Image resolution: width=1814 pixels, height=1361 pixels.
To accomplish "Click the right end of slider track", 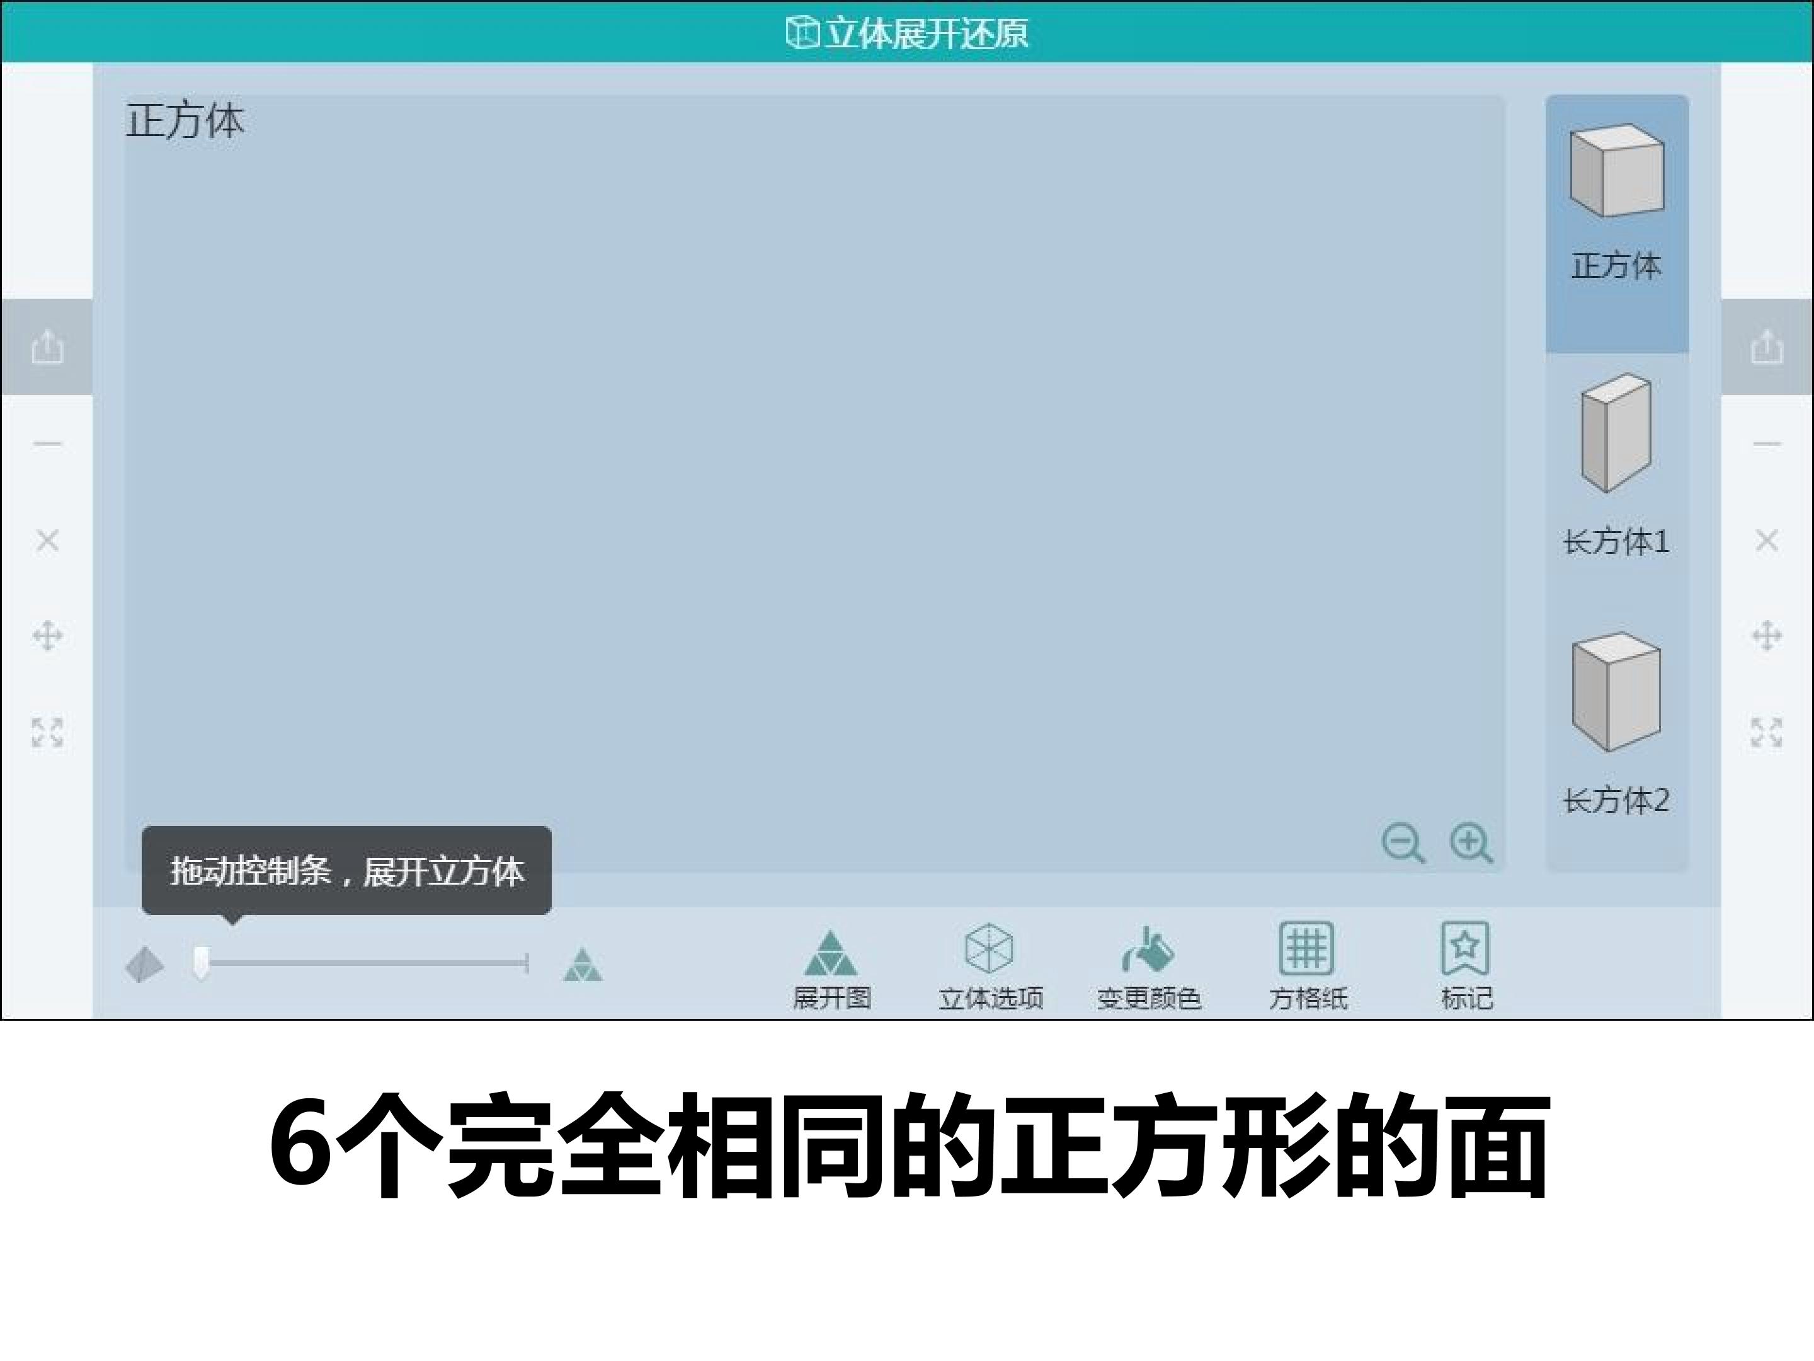I will 527,963.
